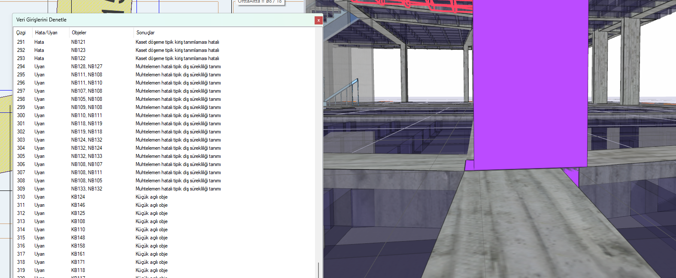676x278 pixels.
Task: Select row 309 NB133, NB132
Action: (164, 189)
